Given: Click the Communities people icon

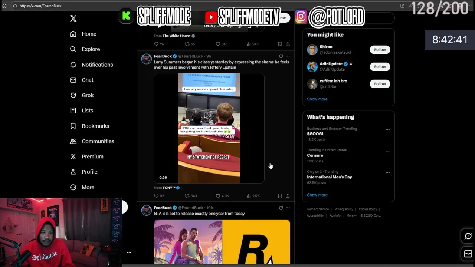Looking at the screenshot, I should point(73,141).
